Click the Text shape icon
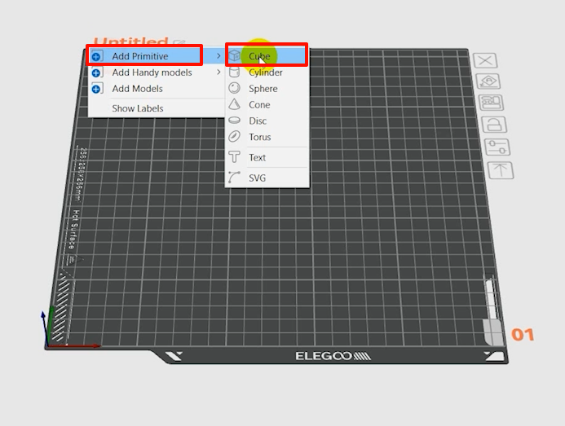This screenshot has height=426, width=565. [x=235, y=157]
